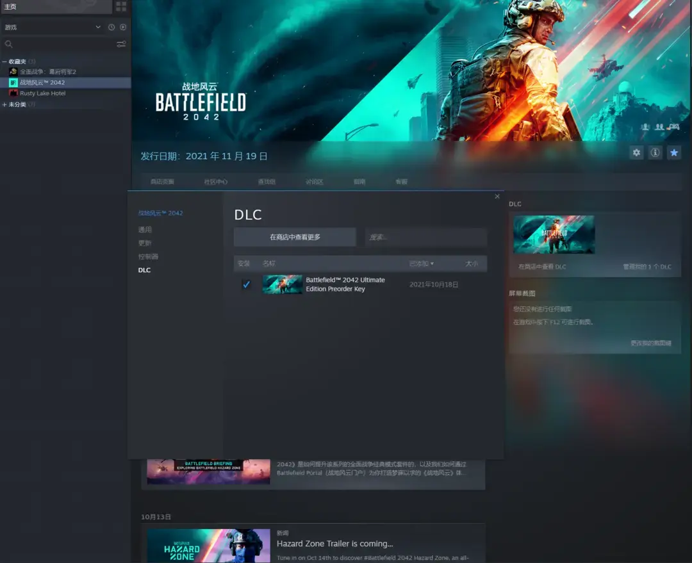Open advanced filter sliders icon

tap(121, 44)
